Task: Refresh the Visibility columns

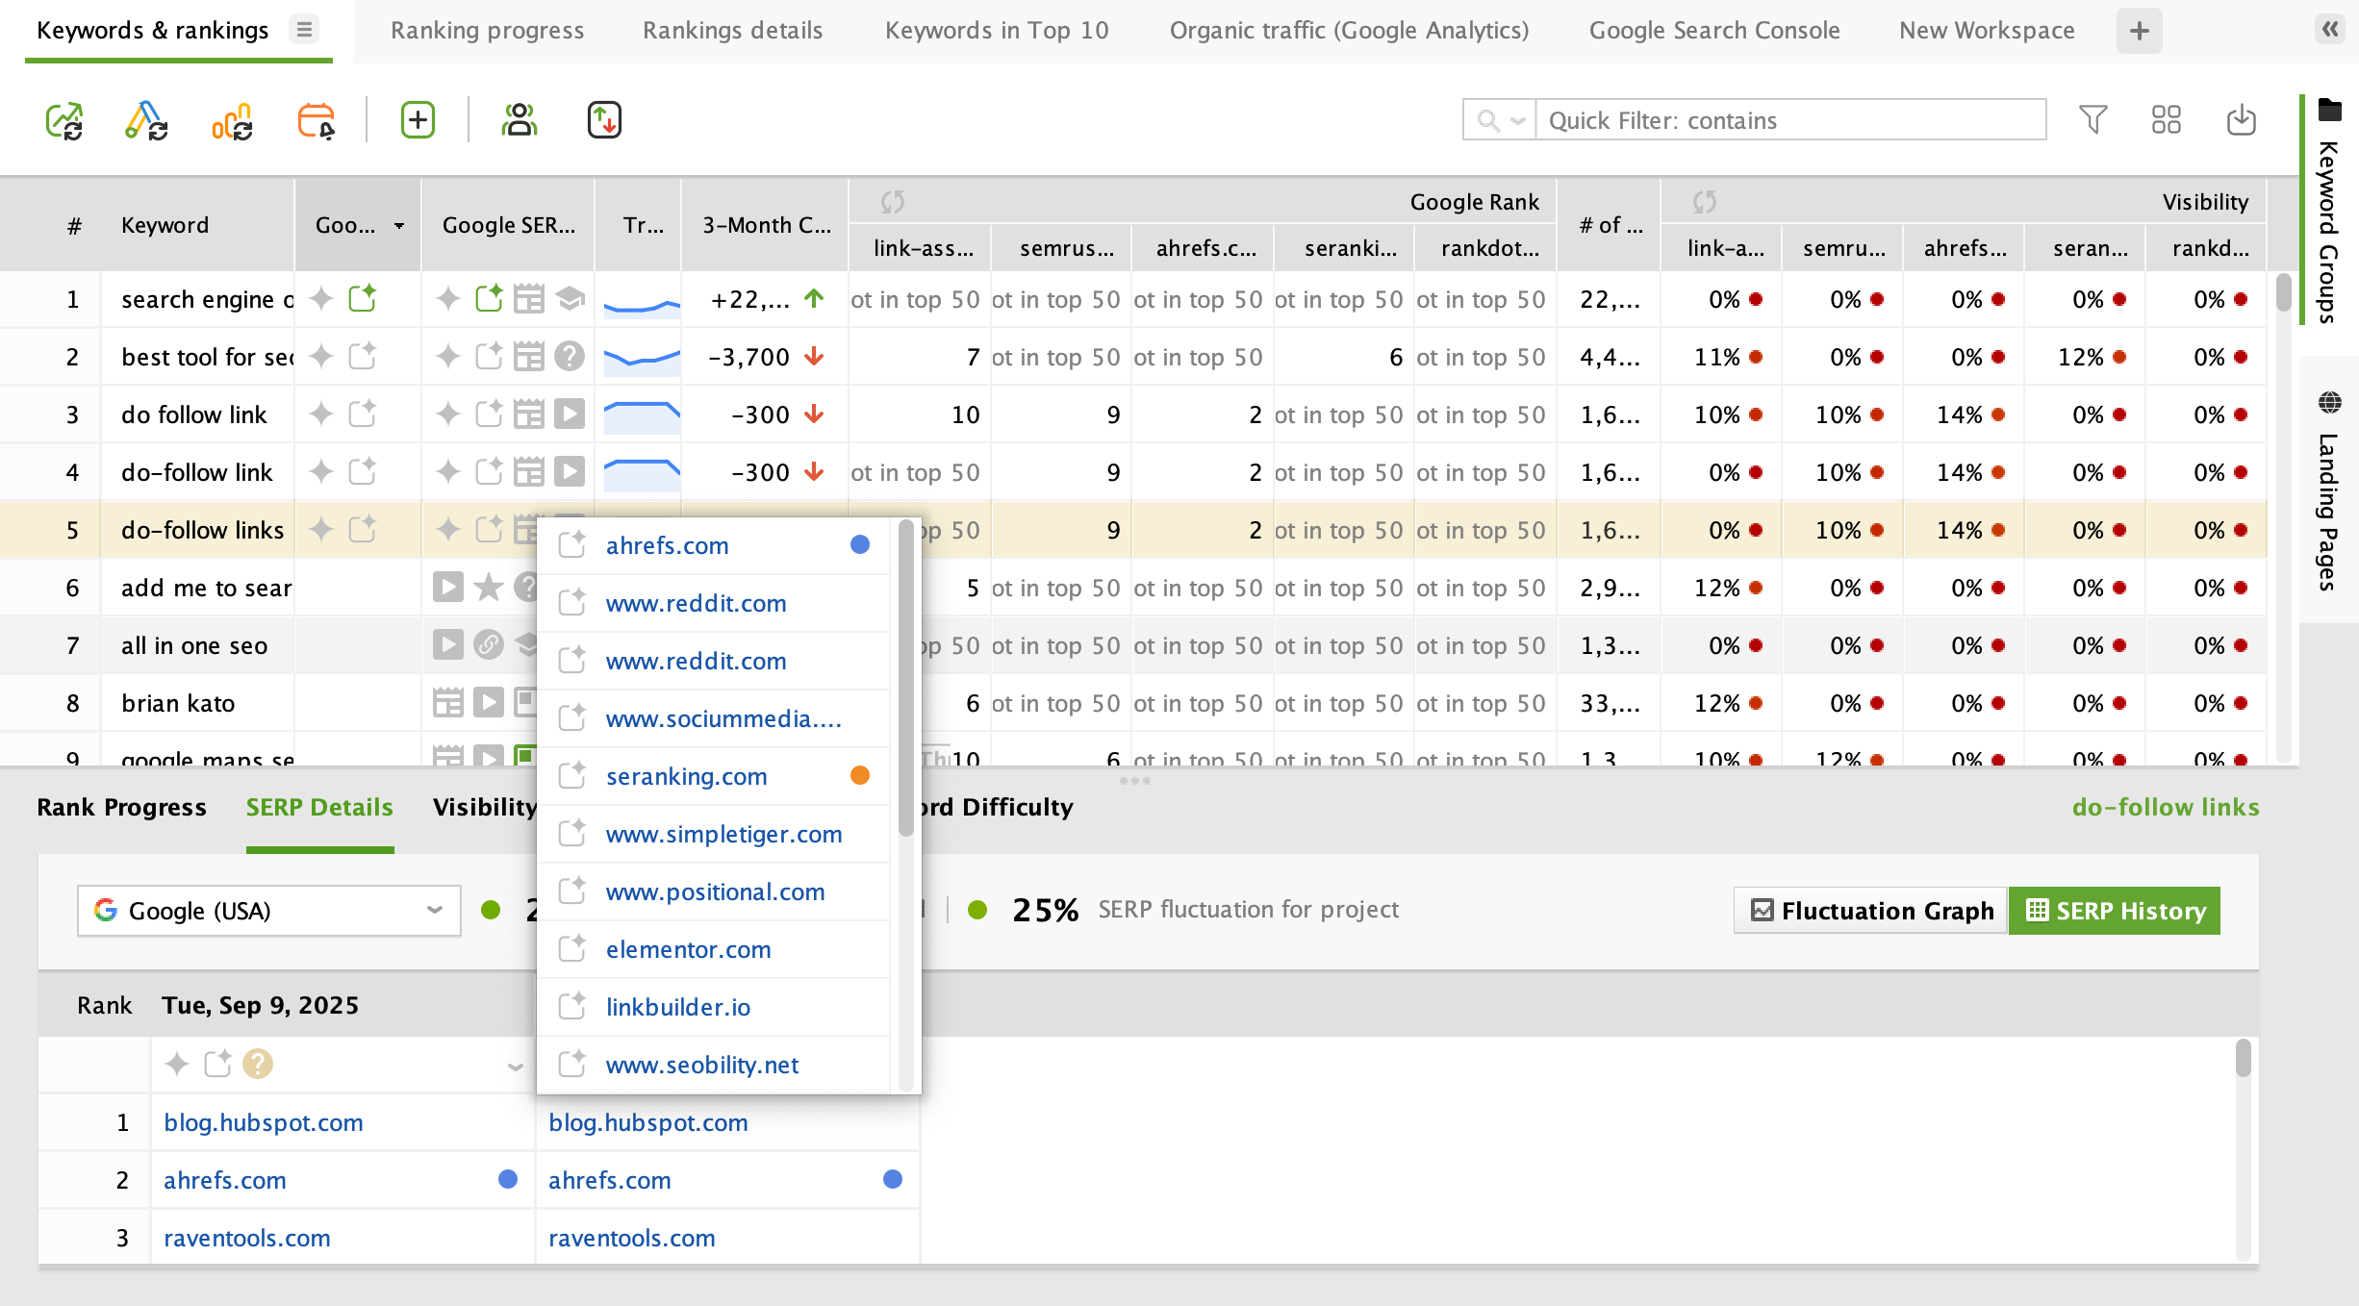Action: coord(1705,202)
